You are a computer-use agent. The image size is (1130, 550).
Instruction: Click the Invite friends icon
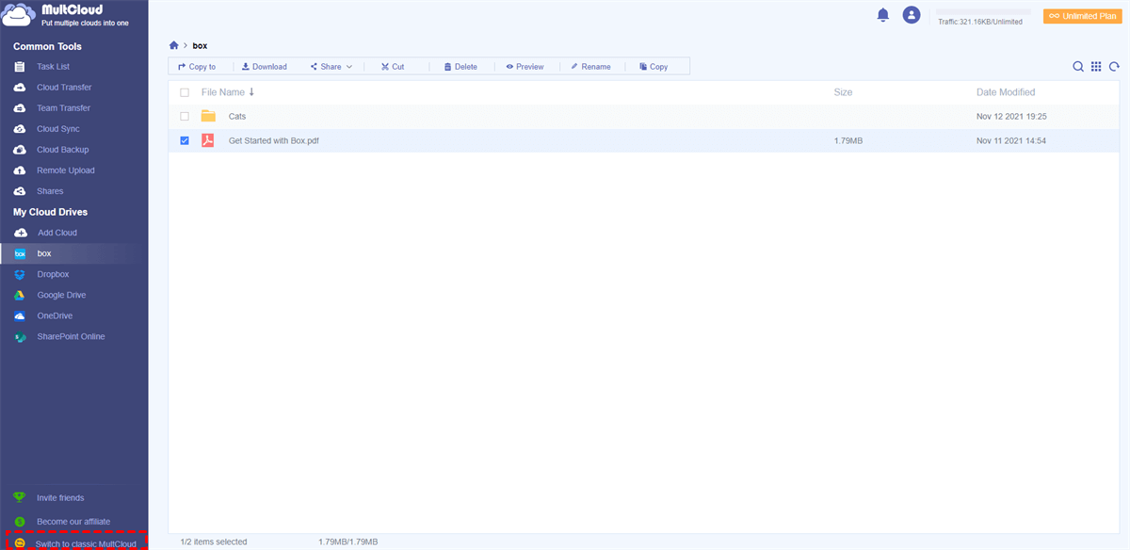pyautogui.click(x=20, y=497)
